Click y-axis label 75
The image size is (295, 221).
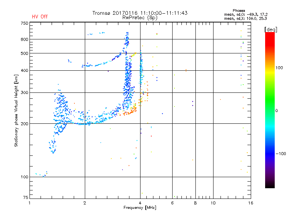(26, 197)
